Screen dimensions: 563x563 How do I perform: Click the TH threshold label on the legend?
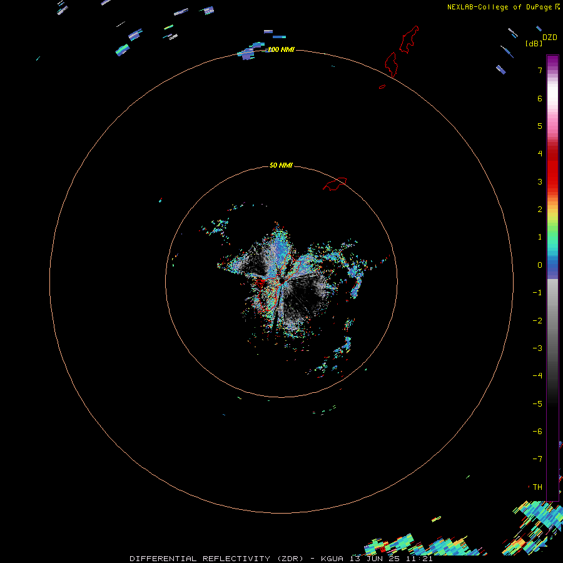pos(537,487)
